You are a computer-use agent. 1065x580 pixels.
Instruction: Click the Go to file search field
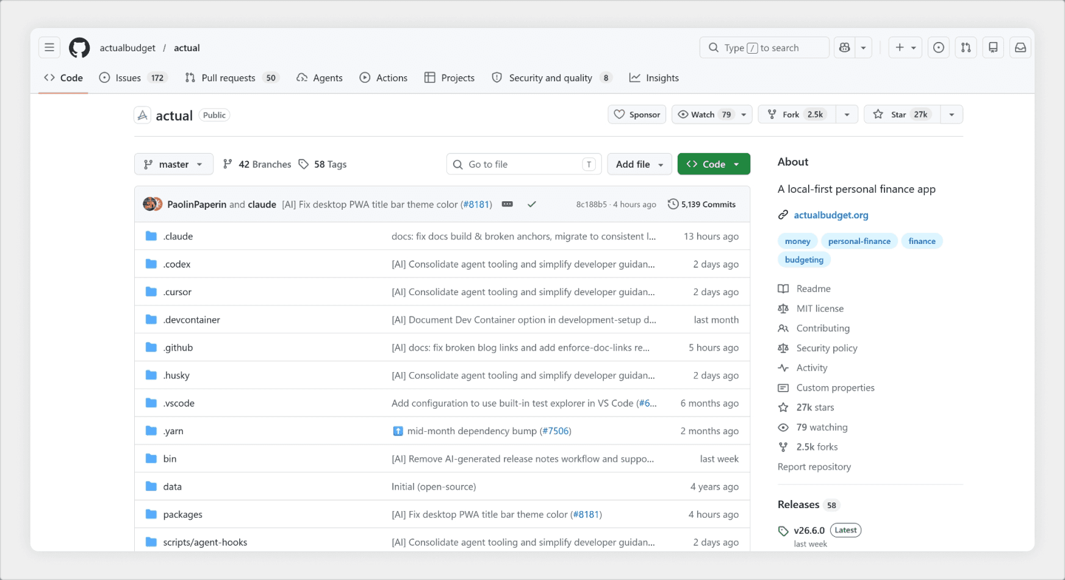(x=524, y=164)
